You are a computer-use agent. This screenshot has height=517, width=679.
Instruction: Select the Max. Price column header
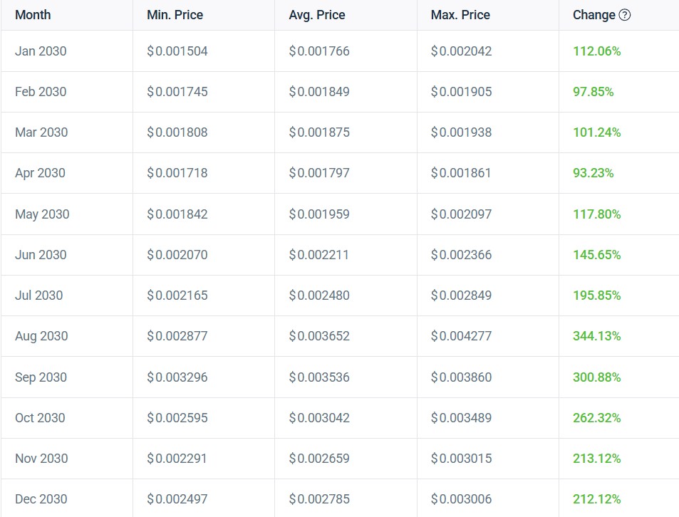(460, 15)
